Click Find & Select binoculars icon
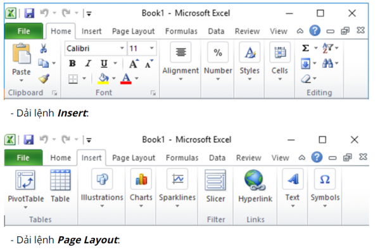Image resolution: width=380 pixels, height=252 pixels. (x=327, y=63)
